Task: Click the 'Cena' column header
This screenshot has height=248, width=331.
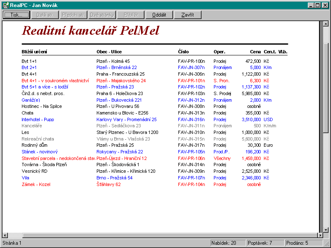Action: (255, 52)
